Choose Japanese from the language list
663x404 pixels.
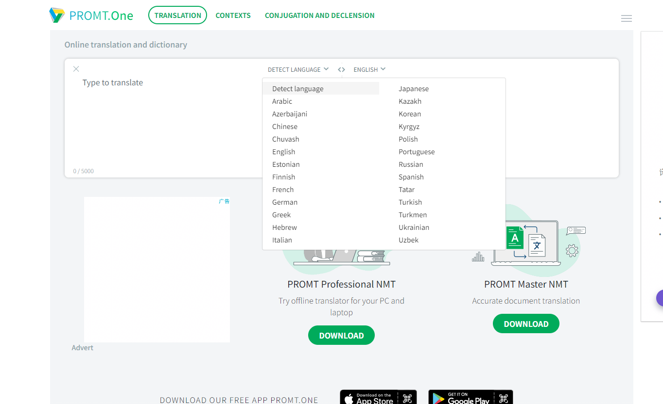(414, 89)
